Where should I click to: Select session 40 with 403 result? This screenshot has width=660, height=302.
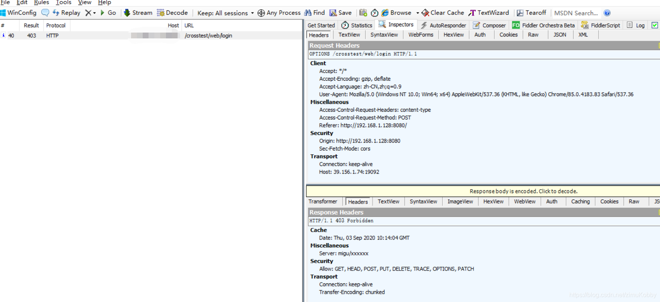coord(151,36)
